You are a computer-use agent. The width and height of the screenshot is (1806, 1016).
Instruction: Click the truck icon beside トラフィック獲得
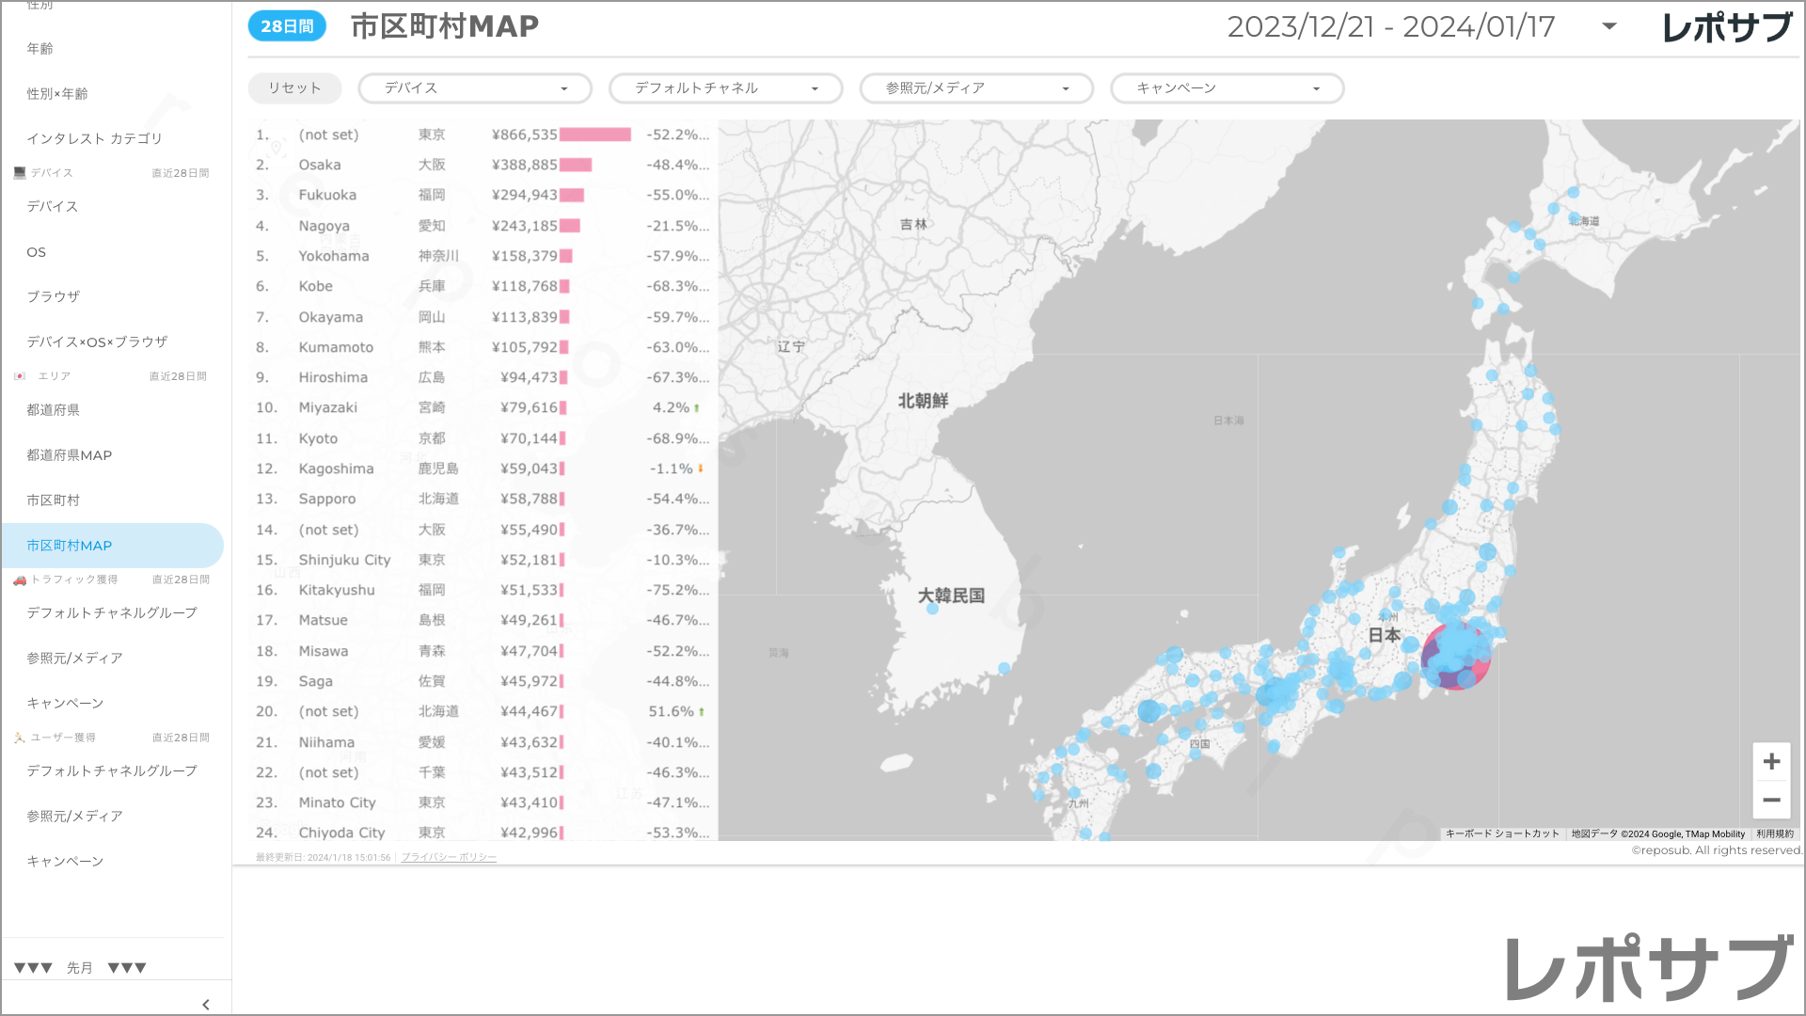click(20, 579)
